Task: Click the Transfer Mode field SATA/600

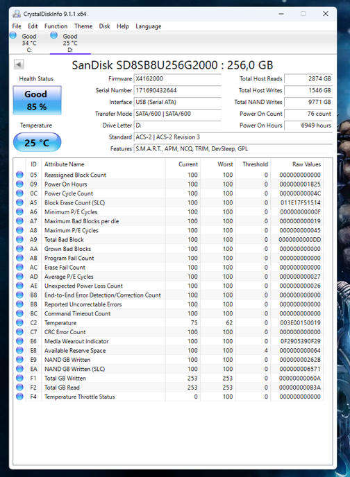Action: click(x=177, y=114)
